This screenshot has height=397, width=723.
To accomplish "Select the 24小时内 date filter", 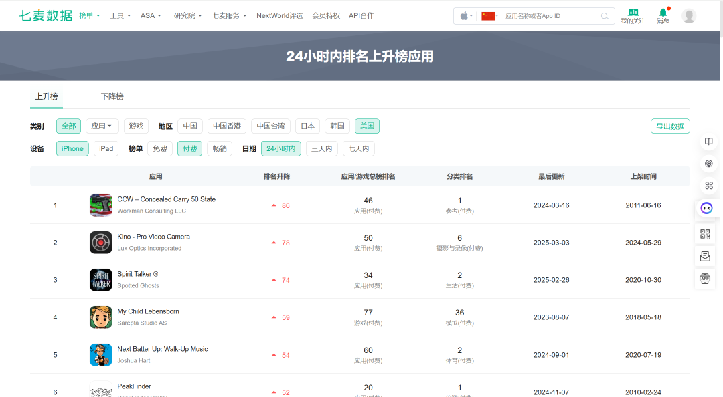I will (280, 148).
